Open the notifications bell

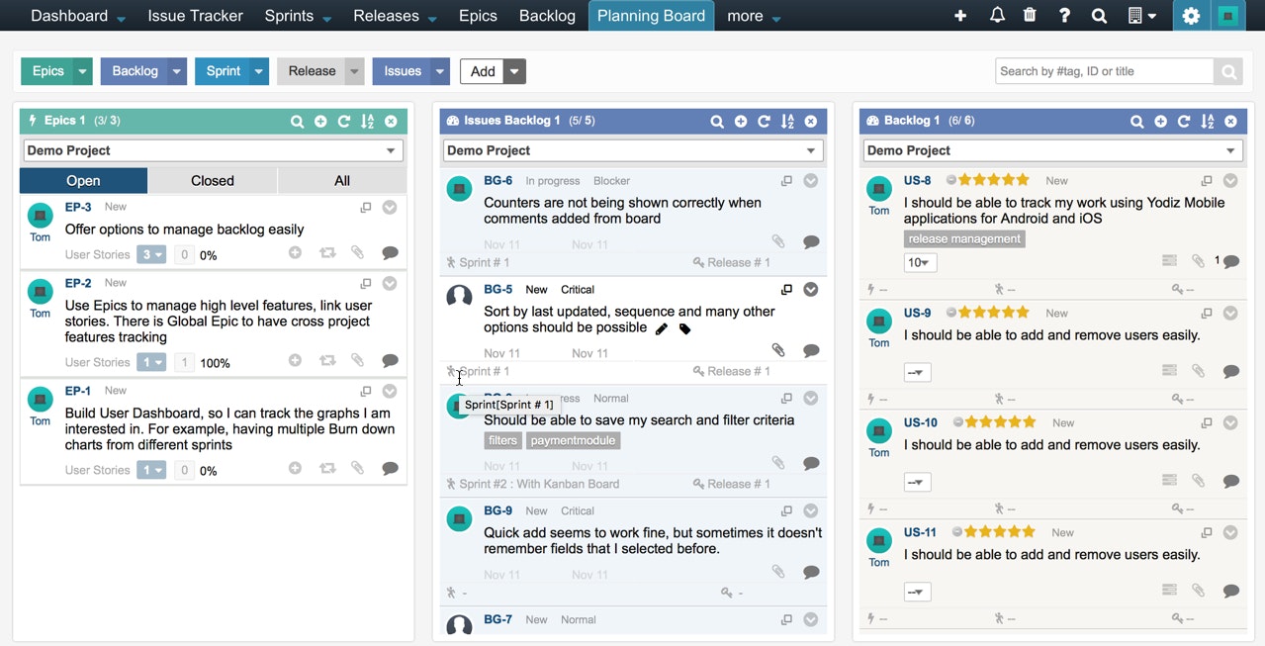click(x=997, y=15)
